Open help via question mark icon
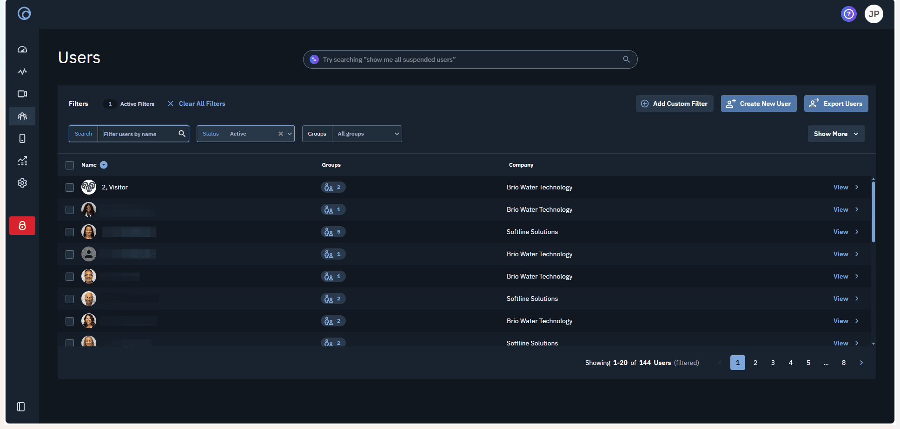 [x=849, y=14]
